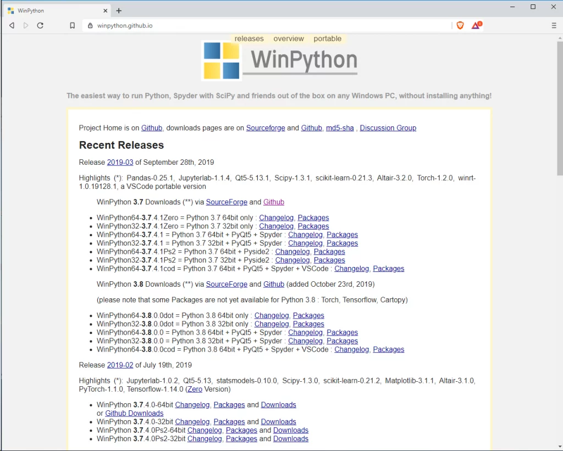Open Changelog for WinPython64-3.7.4.1Zero
This screenshot has width=563, height=451.
tap(276, 218)
